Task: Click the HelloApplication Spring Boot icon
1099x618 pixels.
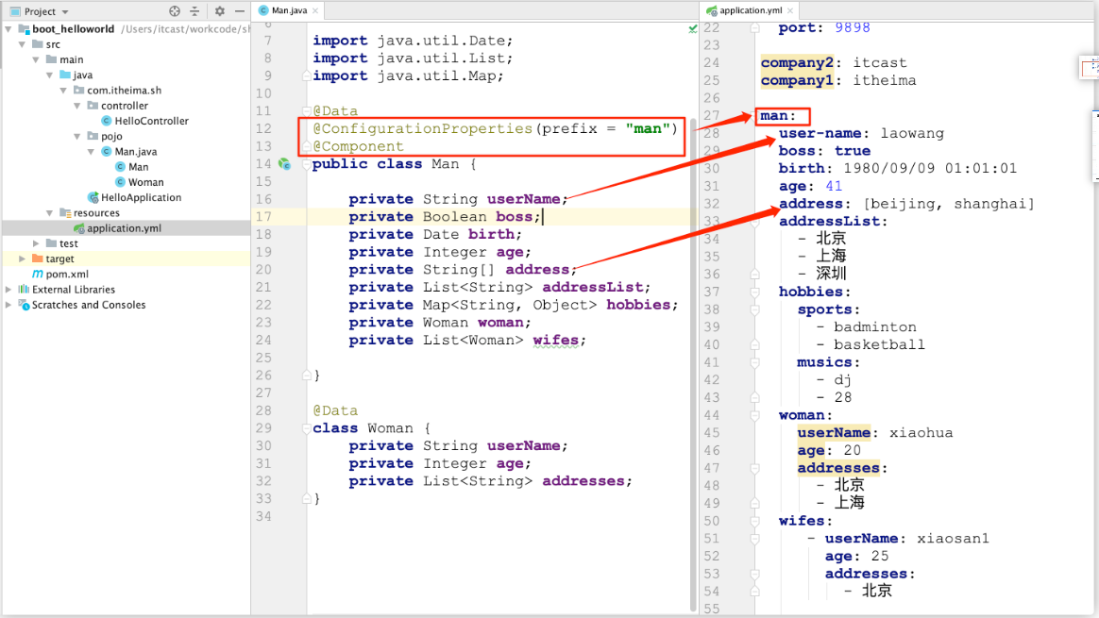Action: [93, 197]
